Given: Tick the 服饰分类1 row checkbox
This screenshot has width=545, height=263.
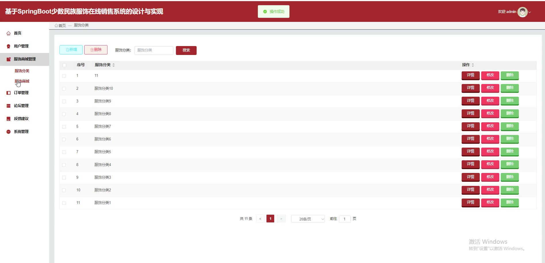Looking at the screenshot, I should (x=64, y=203).
